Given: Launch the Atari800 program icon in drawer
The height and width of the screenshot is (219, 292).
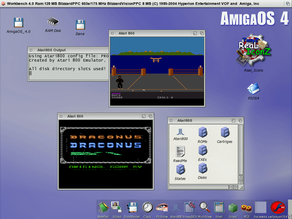Looking at the screenshot, I should coord(180,132).
